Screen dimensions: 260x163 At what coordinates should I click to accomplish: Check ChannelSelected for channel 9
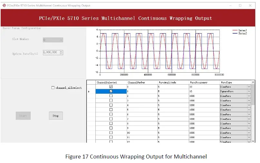[x=111, y=128]
